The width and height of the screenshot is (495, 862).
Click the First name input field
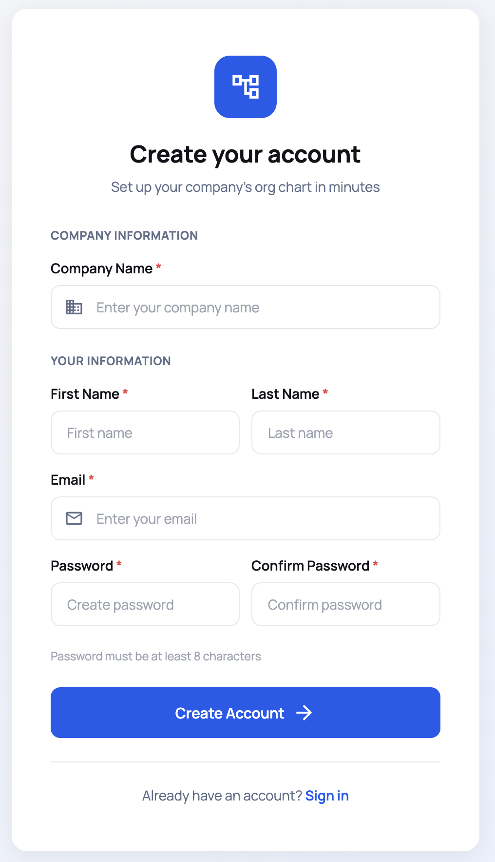tap(145, 432)
